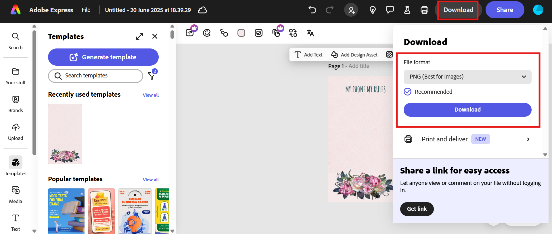Click the MY PHONE MY RULES heading text
This screenshot has width=552, height=234.
(x=365, y=89)
